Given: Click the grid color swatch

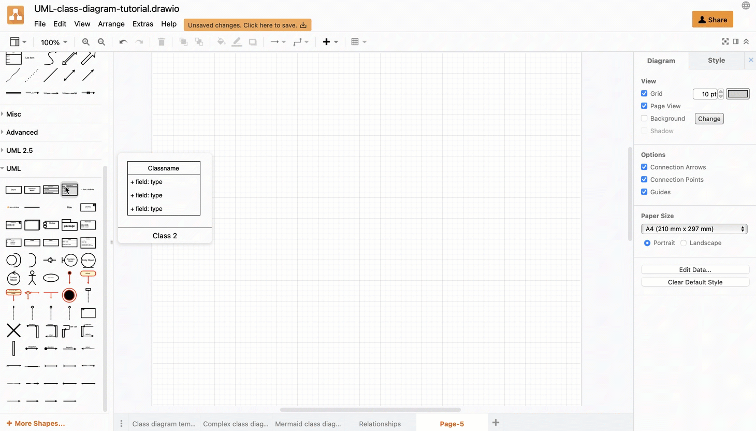Looking at the screenshot, I should (x=738, y=94).
